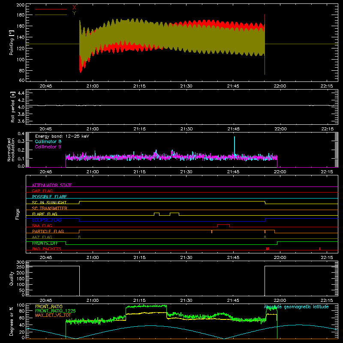
Task: Click the '250' tick on Quality axis
Action: (x=20, y=267)
